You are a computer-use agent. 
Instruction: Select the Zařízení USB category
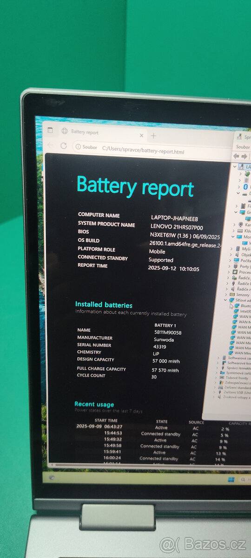tap(235, 392)
